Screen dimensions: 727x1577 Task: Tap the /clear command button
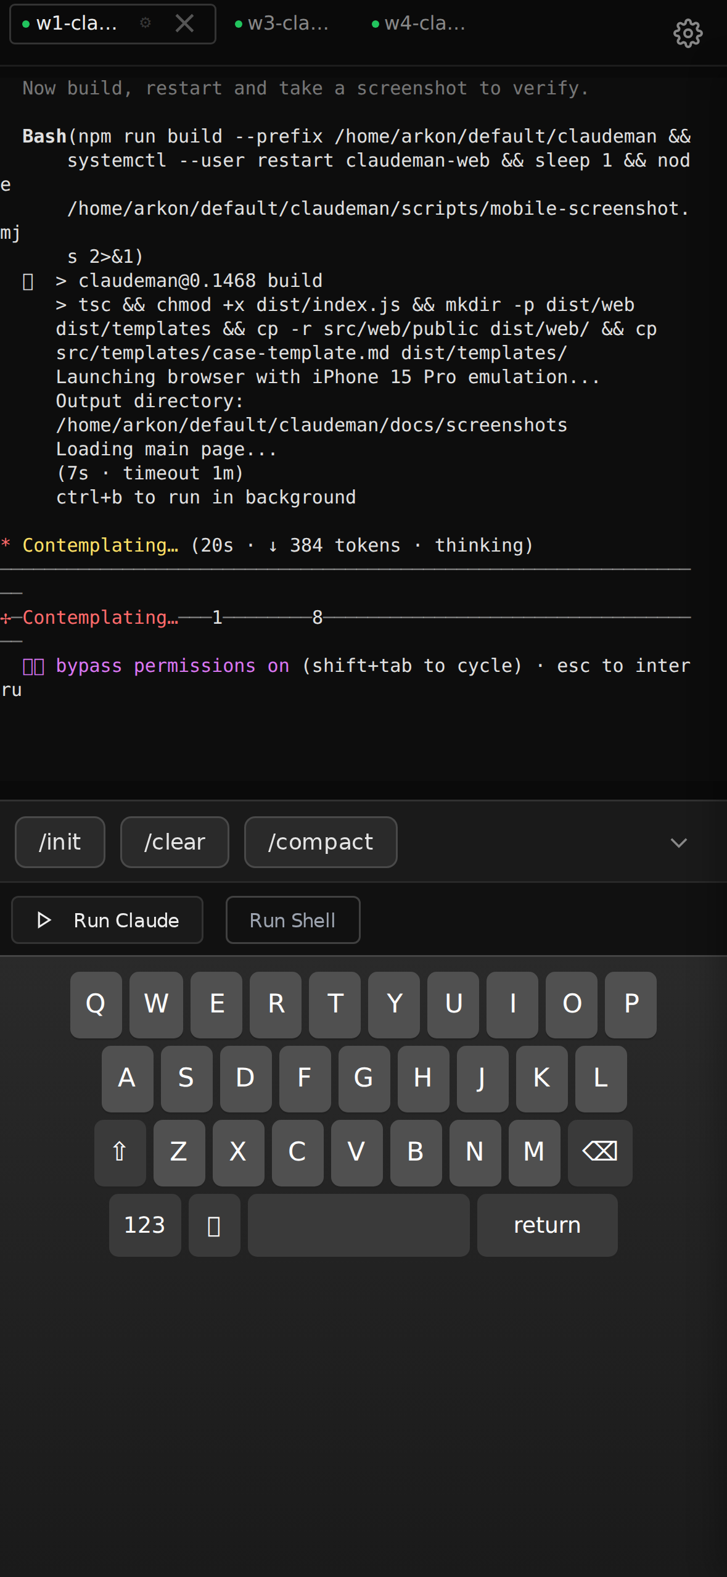[x=175, y=842]
